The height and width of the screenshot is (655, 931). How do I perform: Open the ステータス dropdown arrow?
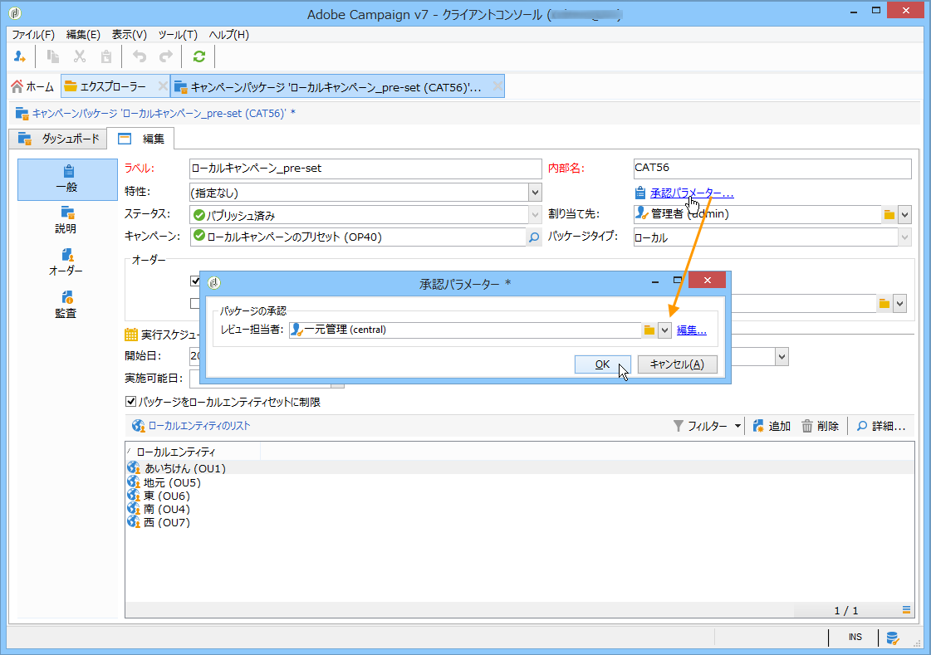pos(535,215)
